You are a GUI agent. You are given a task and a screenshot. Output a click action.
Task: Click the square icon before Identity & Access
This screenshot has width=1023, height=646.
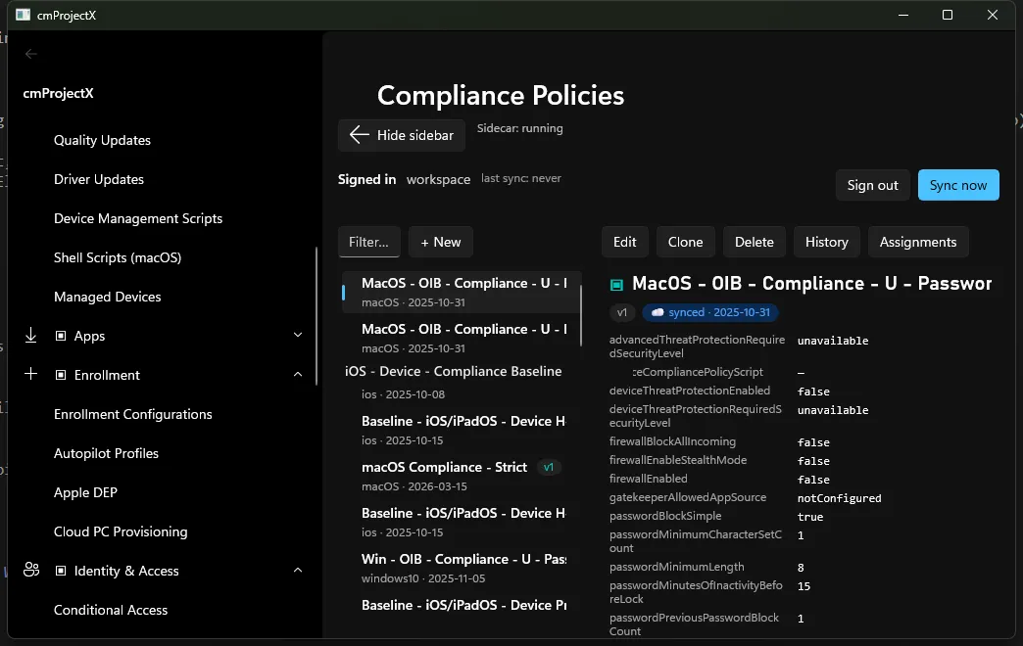[x=61, y=571]
